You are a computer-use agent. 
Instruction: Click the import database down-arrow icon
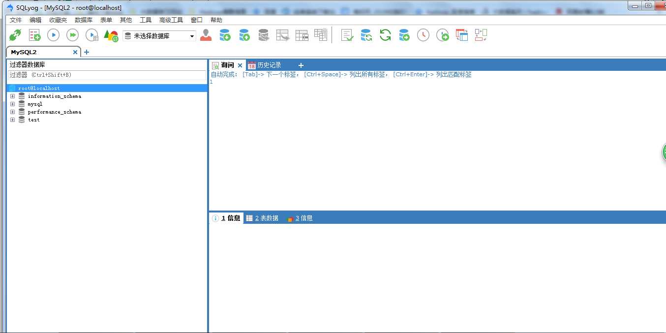(225, 35)
